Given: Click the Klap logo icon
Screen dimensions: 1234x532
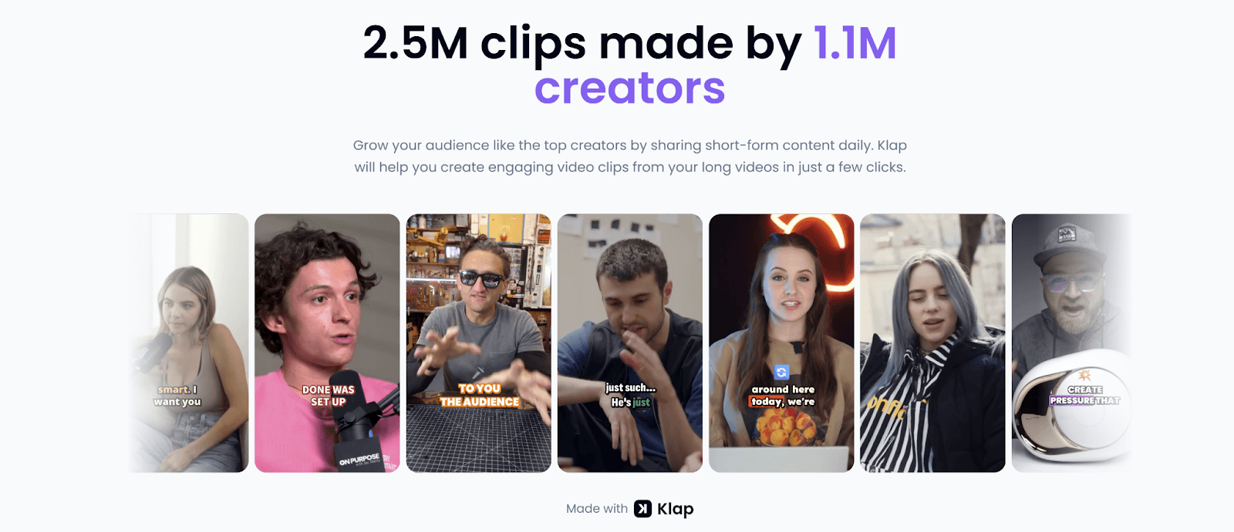Looking at the screenshot, I should pos(642,509).
